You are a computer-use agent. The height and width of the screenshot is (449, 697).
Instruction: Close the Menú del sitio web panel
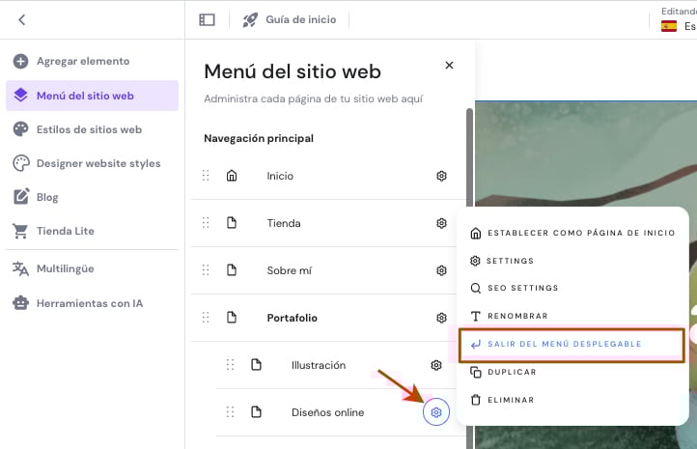point(449,66)
